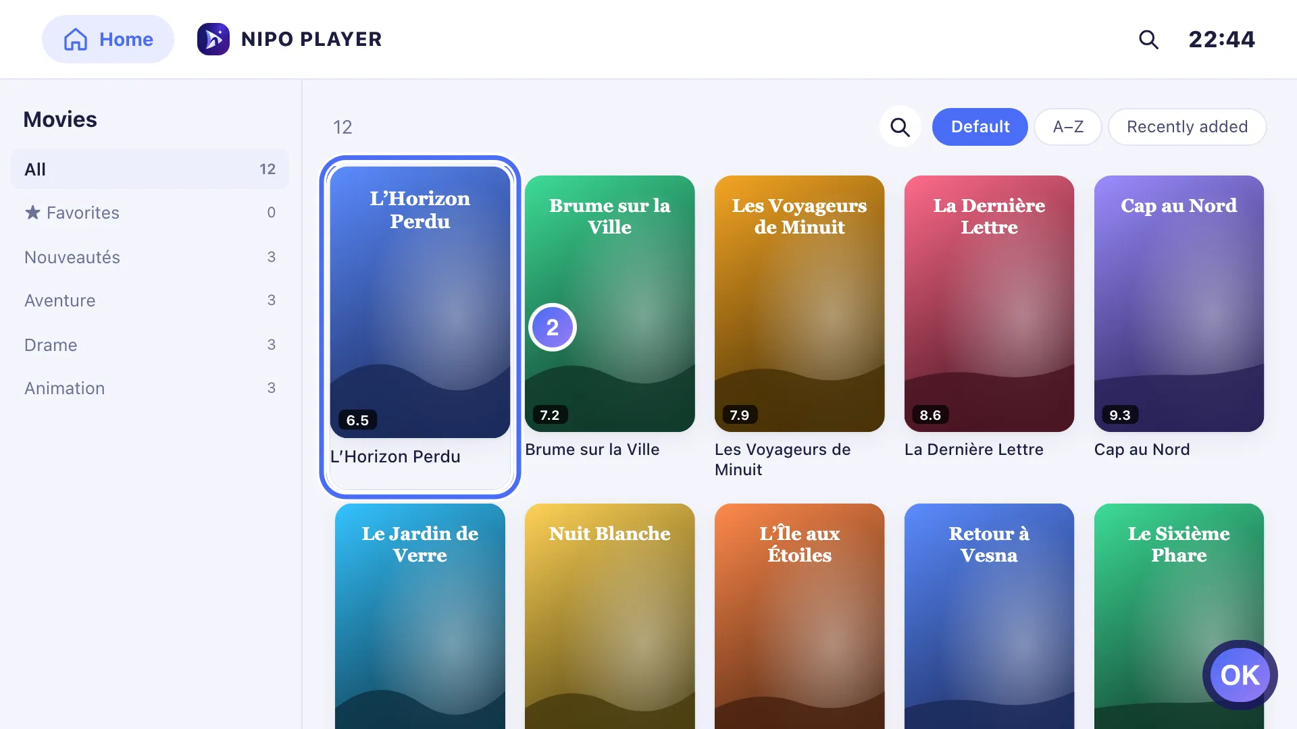Click the round OK button
Viewport: 1297px width, 729px height.
1240,675
